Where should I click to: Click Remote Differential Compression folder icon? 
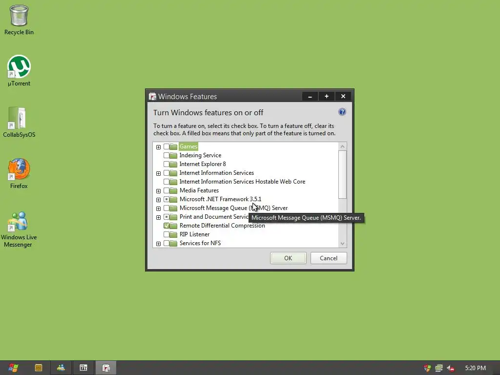(x=173, y=226)
